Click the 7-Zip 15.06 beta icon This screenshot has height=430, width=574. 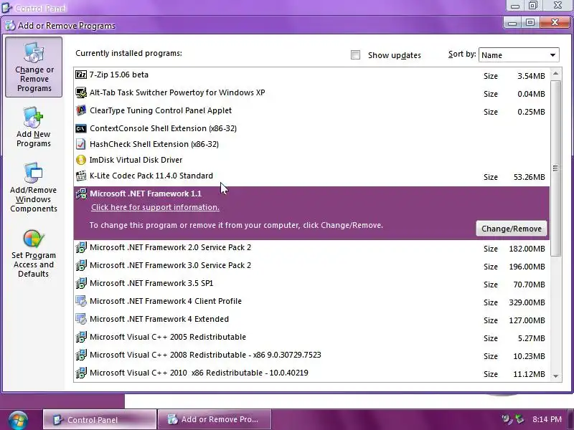tap(81, 75)
